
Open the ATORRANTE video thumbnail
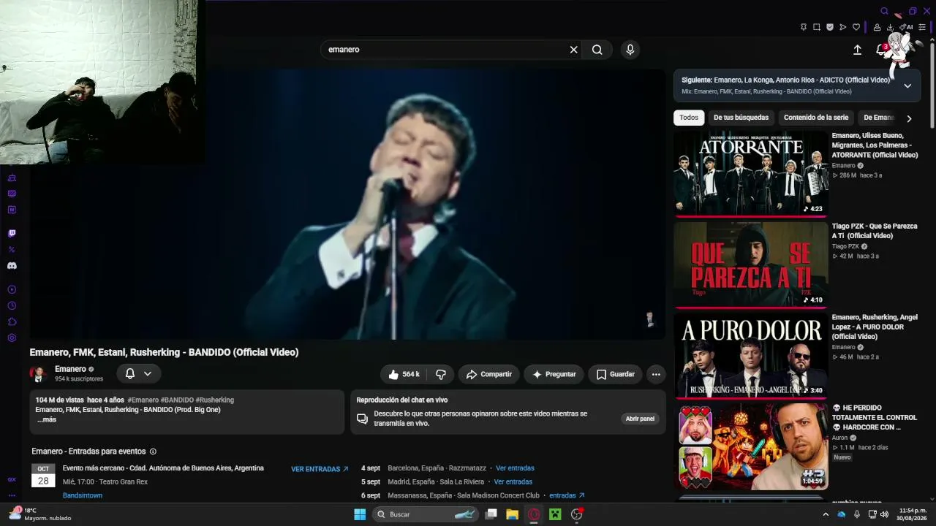pos(751,173)
